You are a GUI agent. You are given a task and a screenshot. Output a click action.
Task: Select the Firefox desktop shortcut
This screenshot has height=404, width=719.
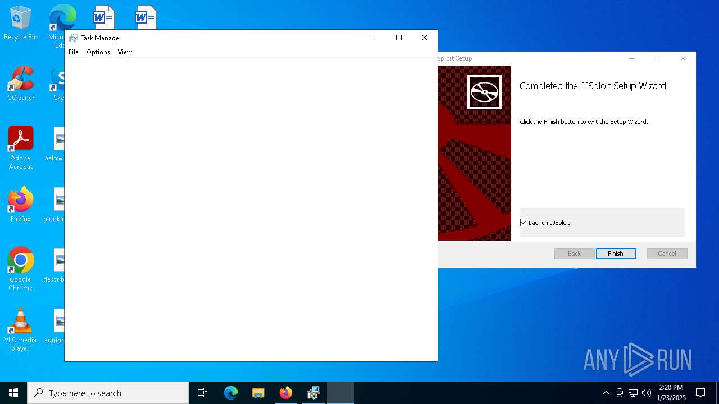coord(21,205)
